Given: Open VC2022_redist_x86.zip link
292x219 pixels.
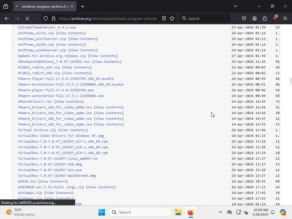Looking at the screenshot, I should [x=39, y=73].
